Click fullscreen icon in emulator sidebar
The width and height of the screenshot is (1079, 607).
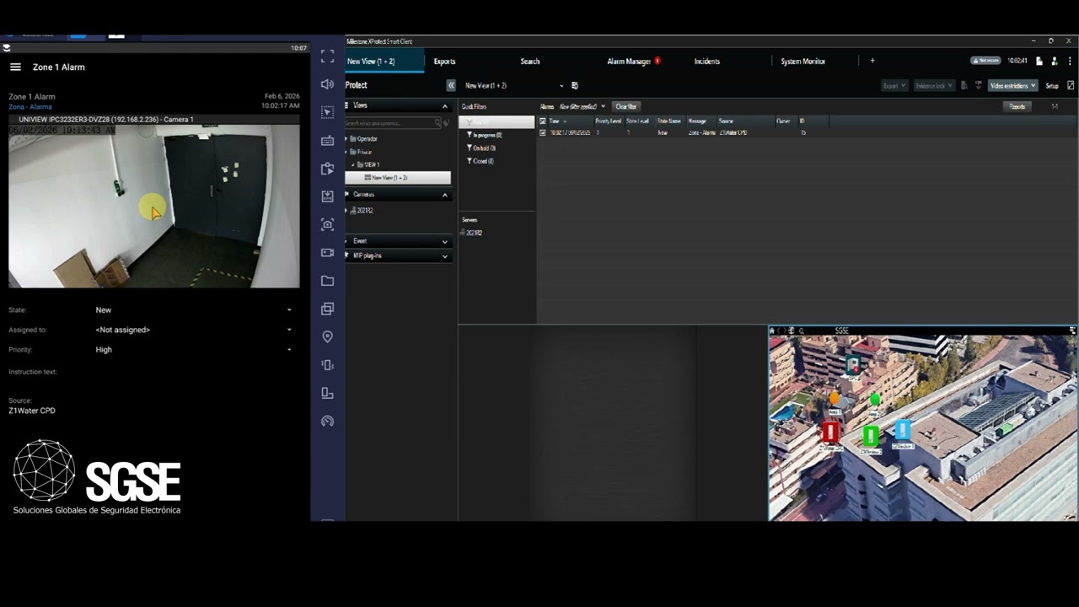coord(328,56)
